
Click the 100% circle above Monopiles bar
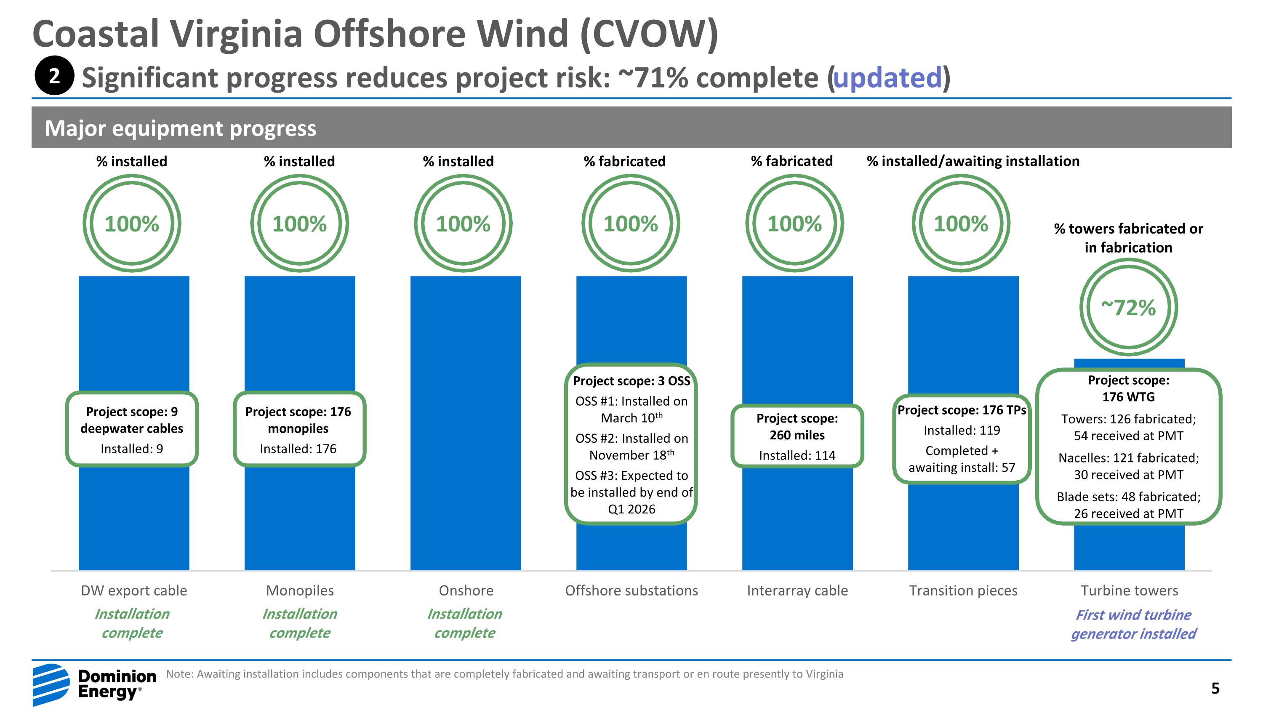[300, 224]
